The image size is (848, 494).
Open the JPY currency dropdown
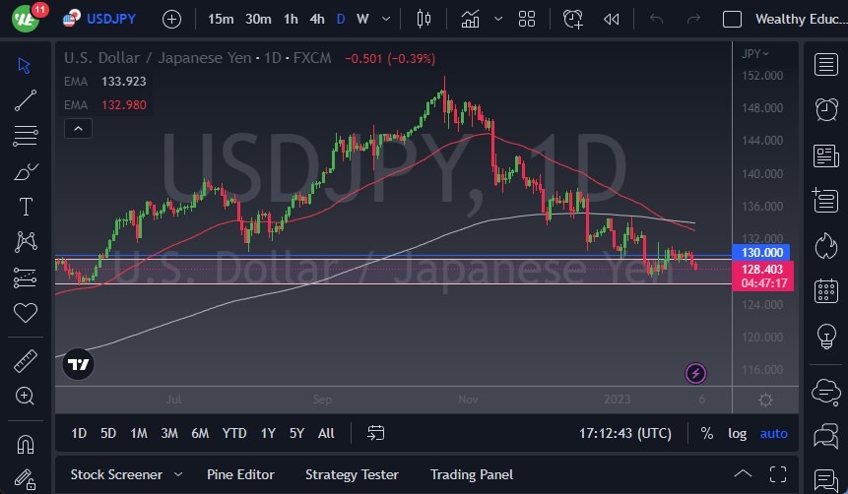click(755, 53)
